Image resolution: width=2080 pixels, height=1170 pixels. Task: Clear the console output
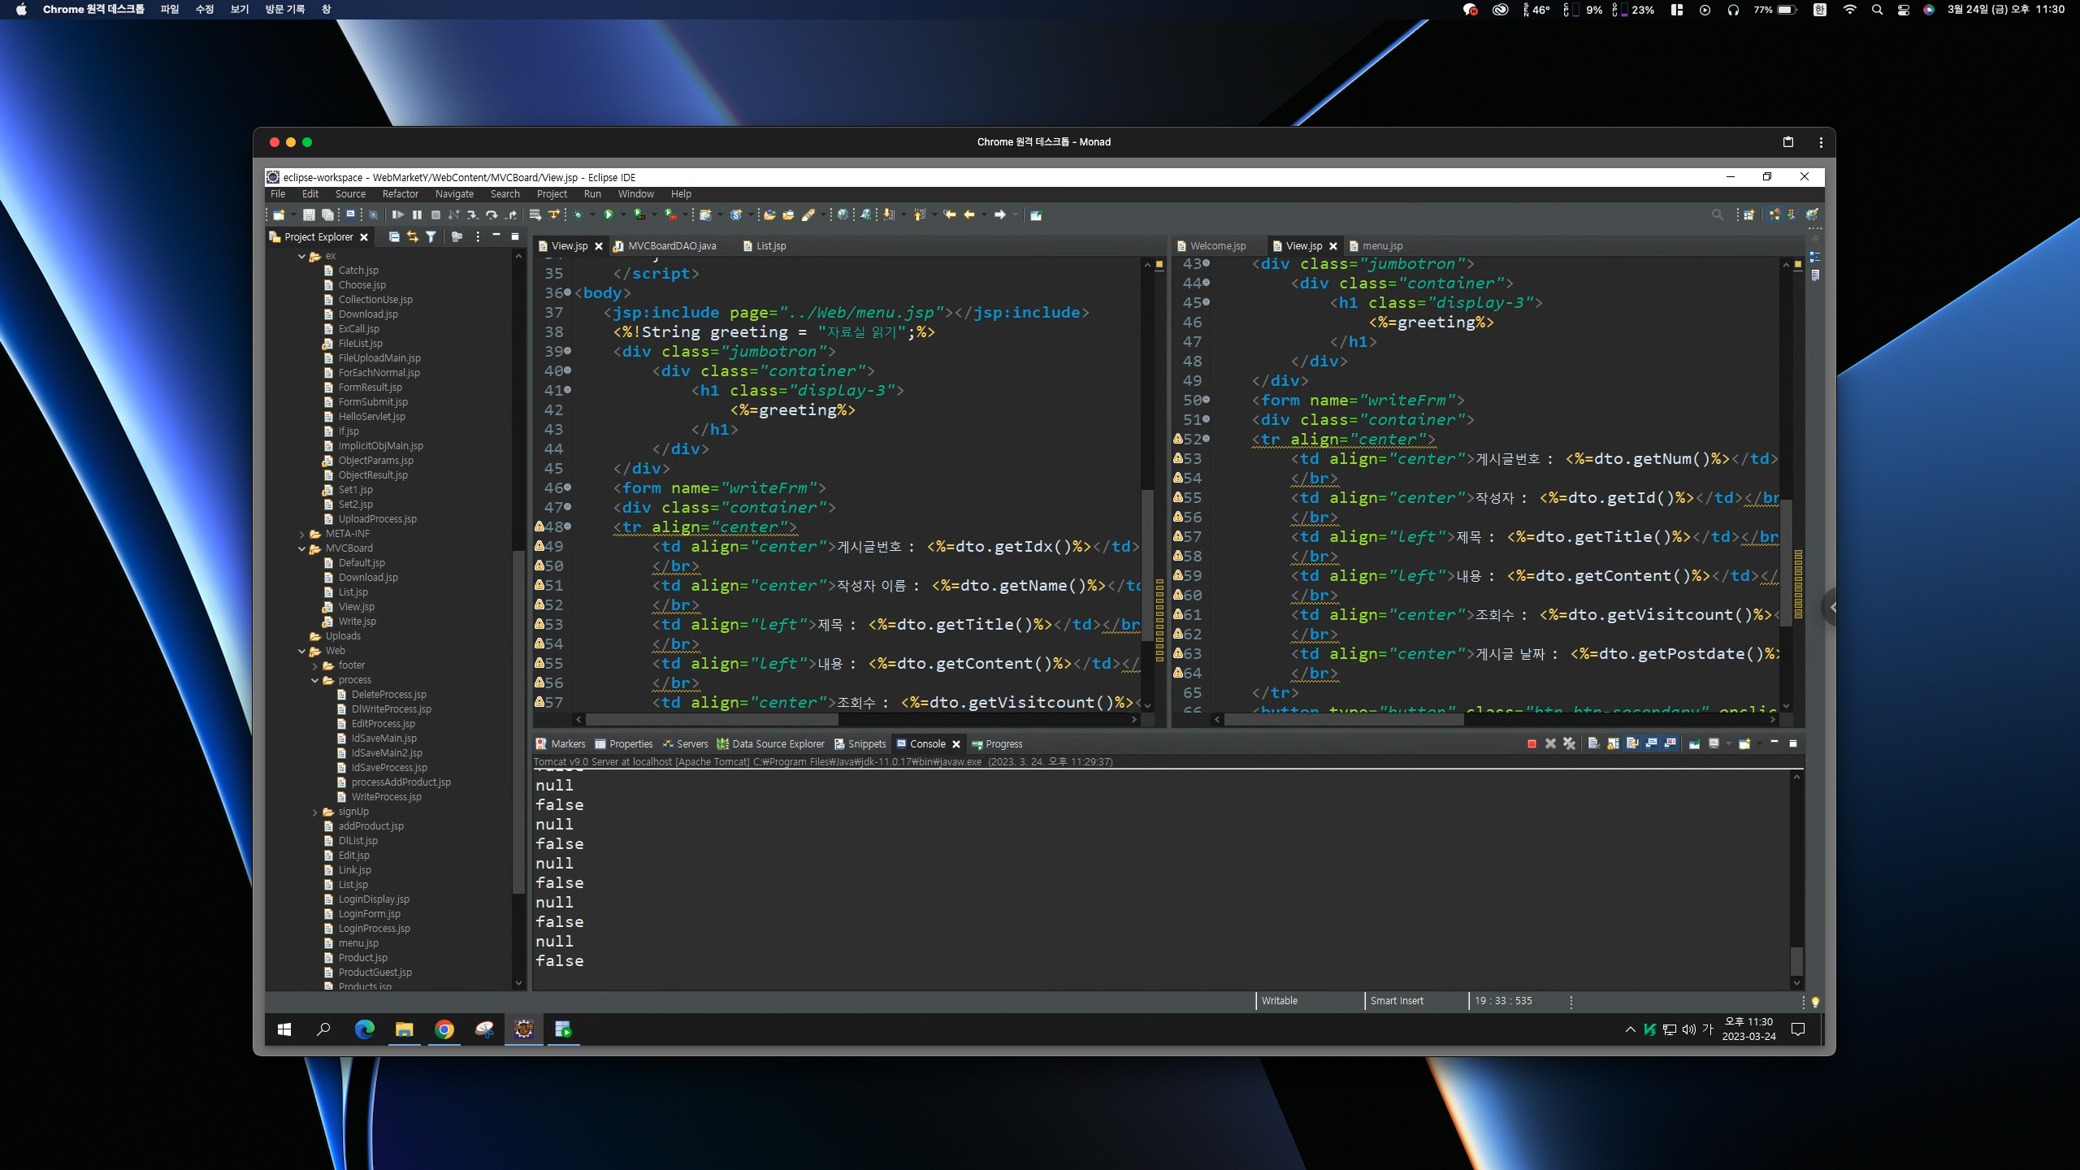coord(1593,743)
